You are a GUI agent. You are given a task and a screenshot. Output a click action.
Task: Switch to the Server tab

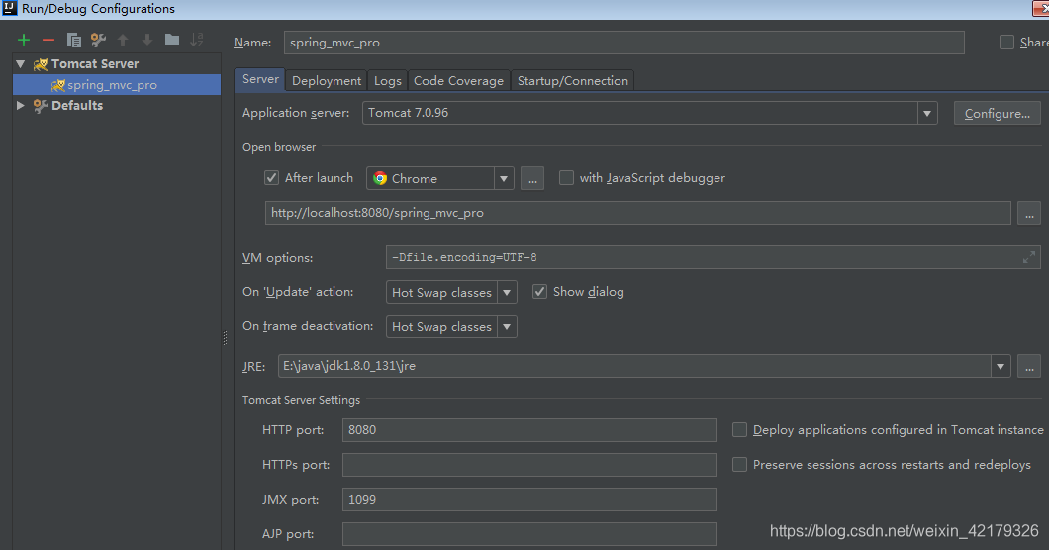point(260,79)
